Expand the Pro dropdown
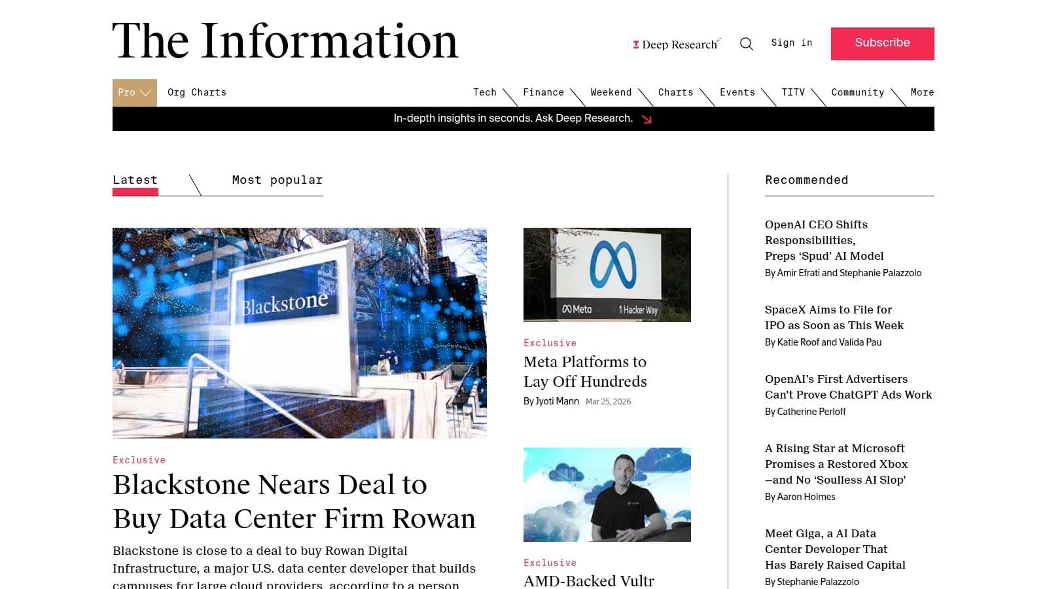 [135, 92]
